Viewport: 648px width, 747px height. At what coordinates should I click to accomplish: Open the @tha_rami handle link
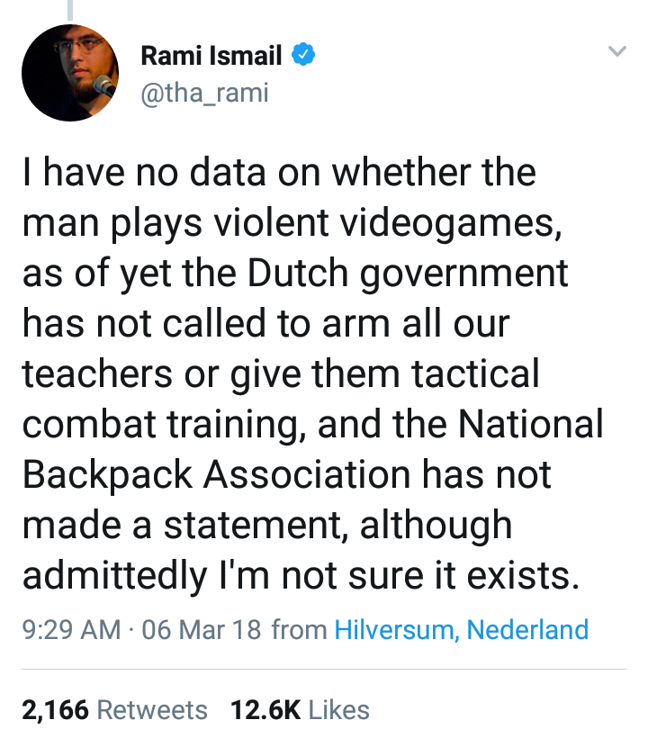click(204, 92)
